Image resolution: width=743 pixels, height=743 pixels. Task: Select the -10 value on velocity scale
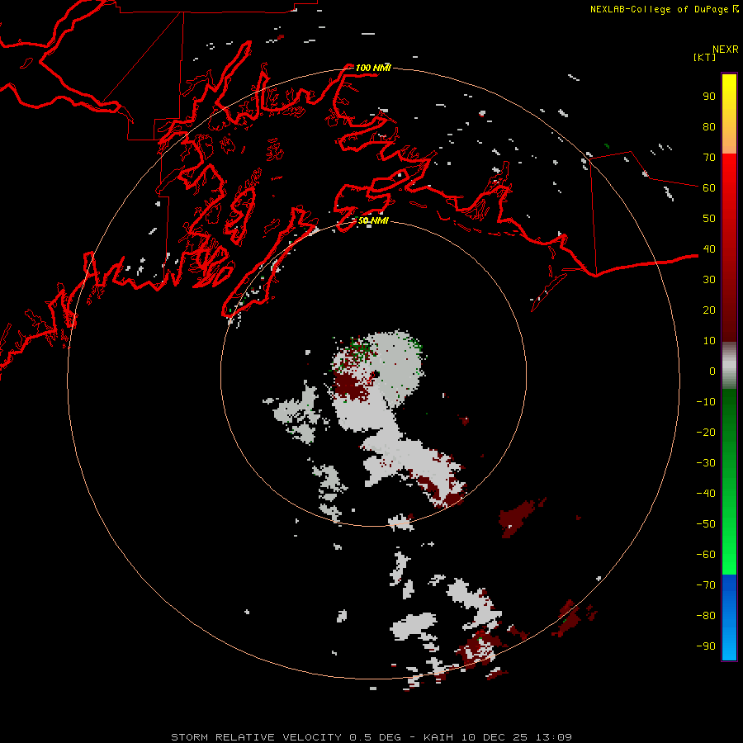click(706, 402)
